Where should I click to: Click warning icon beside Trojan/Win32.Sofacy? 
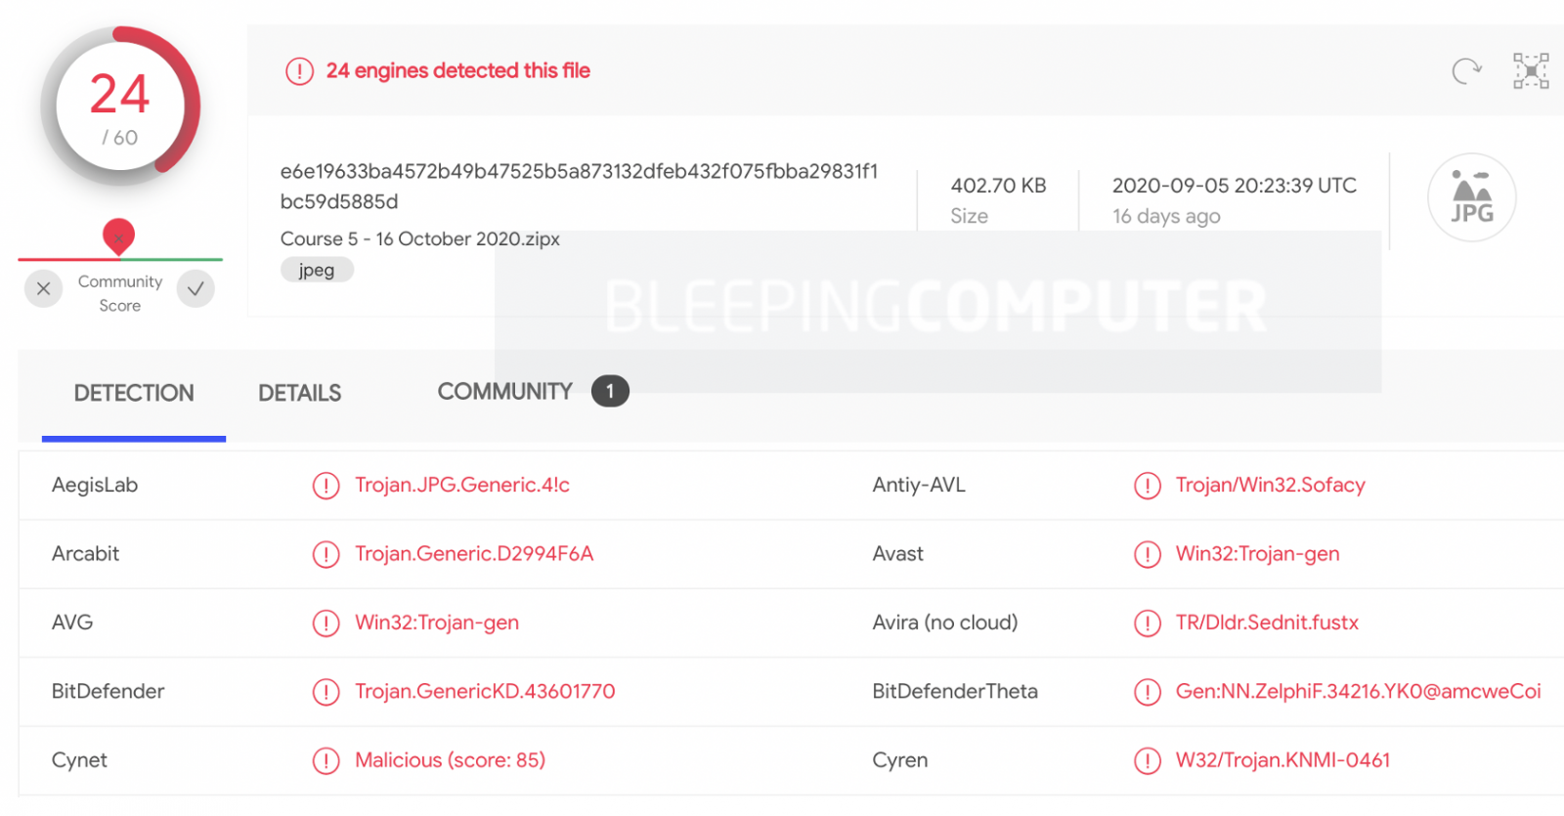pyautogui.click(x=1147, y=486)
